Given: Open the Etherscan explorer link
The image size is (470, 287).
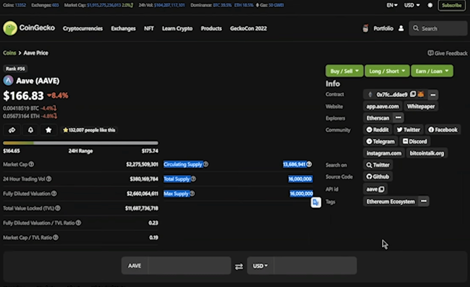Looking at the screenshot, I should tap(378, 118).
